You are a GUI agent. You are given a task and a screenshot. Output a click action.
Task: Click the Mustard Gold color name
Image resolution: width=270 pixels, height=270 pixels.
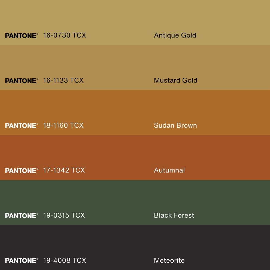[175, 80]
